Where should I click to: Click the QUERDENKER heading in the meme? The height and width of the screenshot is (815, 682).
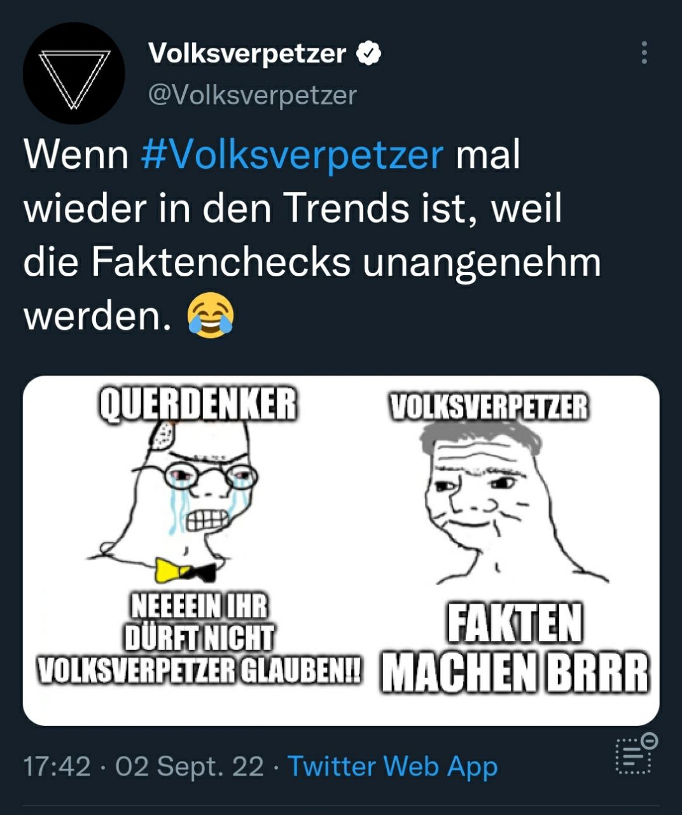[x=198, y=404]
